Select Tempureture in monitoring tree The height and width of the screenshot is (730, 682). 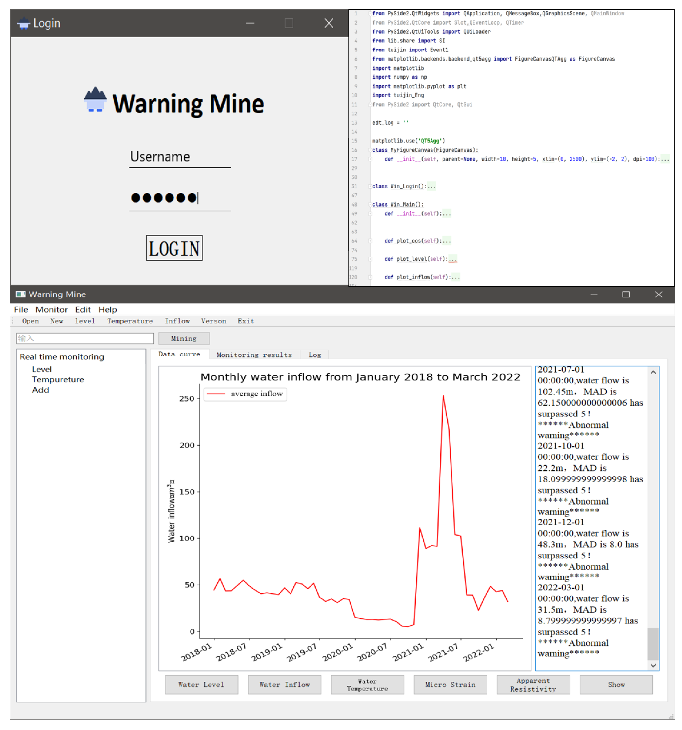(x=58, y=379)
